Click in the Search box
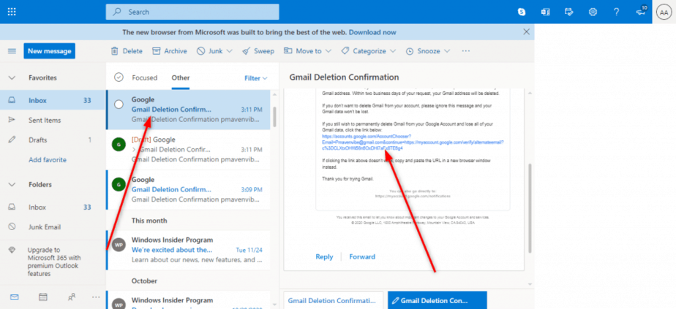The height and width of the screenshot is (309, 676). (x=192, y=12)
